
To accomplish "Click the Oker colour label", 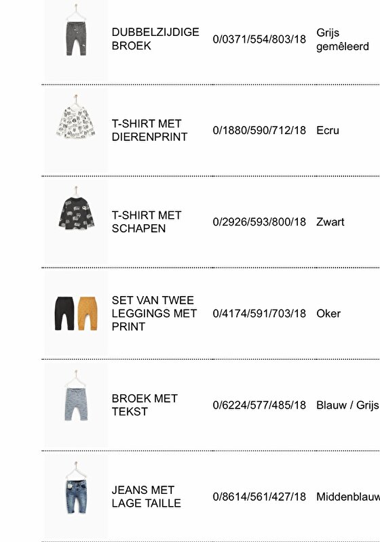I will click(328, 314).
